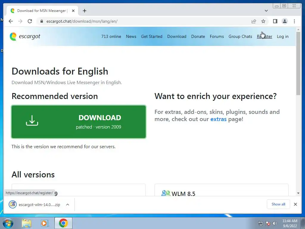Toggle the Chrome side panel icon

[x=275, y=21]
